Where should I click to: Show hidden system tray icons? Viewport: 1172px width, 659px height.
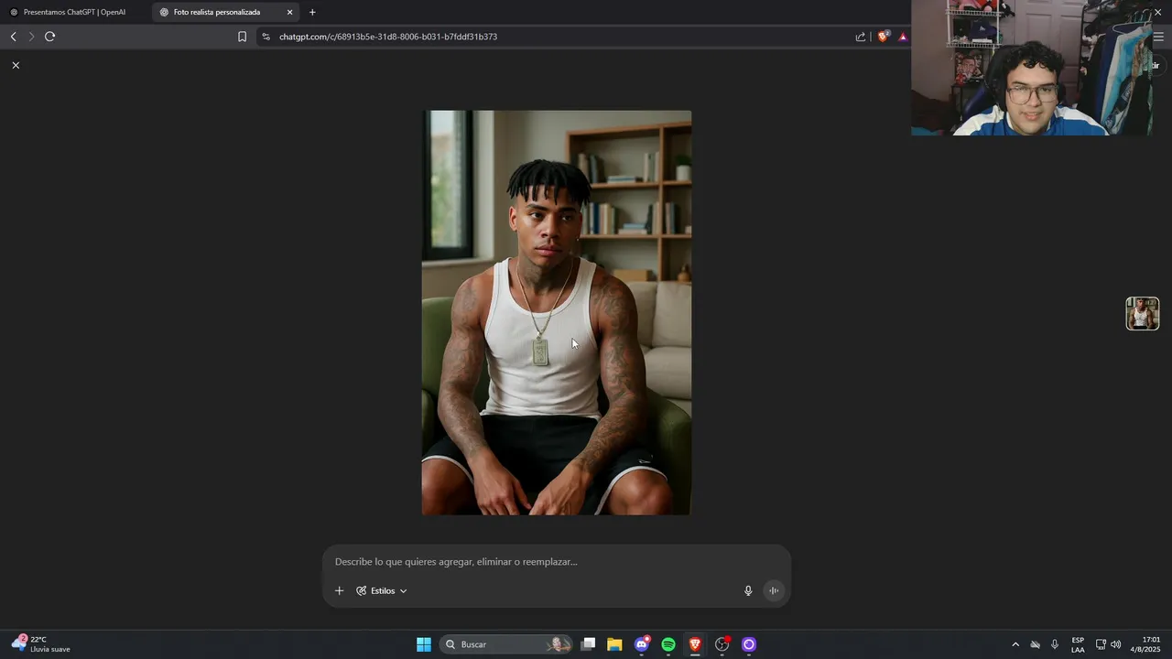(1015, 644)
